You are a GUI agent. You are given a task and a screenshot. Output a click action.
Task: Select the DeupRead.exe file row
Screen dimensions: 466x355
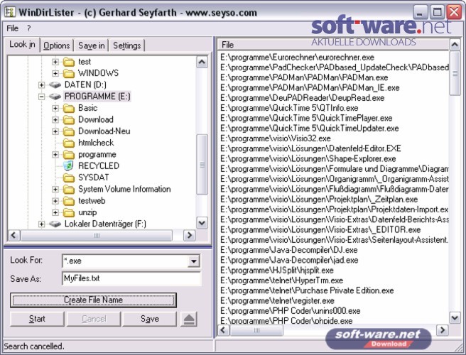tap(302, 98)
